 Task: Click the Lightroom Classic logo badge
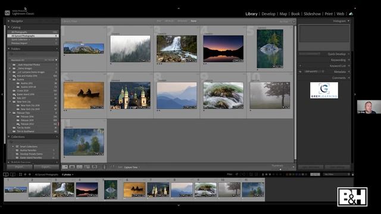(x=7, y=12)
